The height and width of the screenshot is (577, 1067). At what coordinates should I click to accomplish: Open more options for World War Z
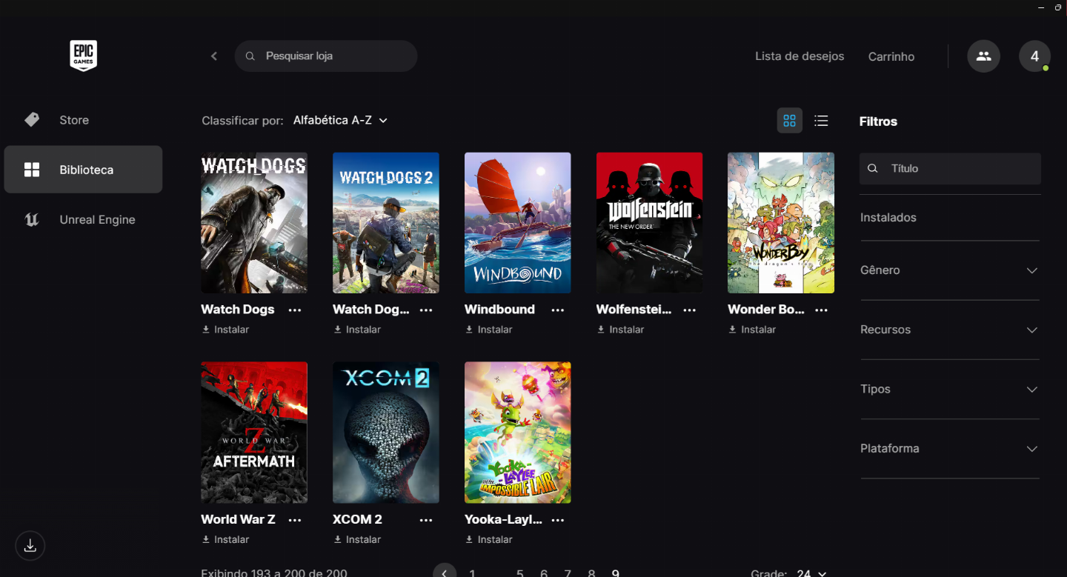coord(295,520)
